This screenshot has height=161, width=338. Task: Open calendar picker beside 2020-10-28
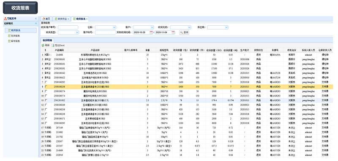[x=151, y=32]
